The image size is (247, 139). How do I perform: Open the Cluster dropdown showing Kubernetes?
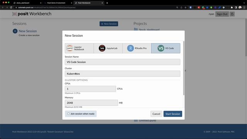pos(122,74)
